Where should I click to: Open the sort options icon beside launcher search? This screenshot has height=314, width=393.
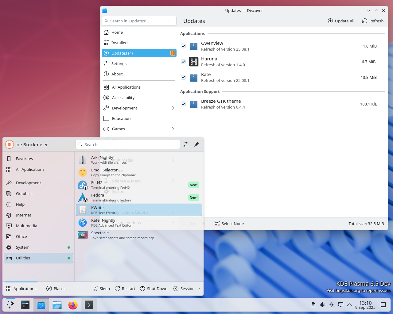click(186, 144)
